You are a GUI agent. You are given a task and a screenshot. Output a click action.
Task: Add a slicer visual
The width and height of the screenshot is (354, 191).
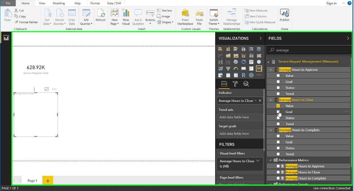(x=220, y=75)
